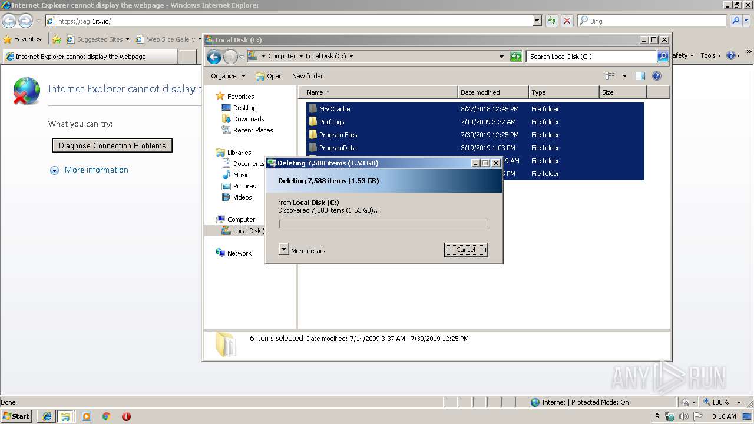The width and height of the screenshot is (754, 424).
Task: Sort by Date modified column header
Action: pyautogui.click(x=493, y=92)
